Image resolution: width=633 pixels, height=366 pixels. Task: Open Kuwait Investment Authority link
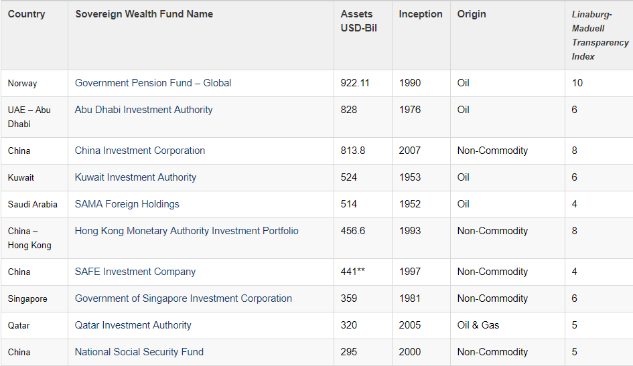pos(135,177)
